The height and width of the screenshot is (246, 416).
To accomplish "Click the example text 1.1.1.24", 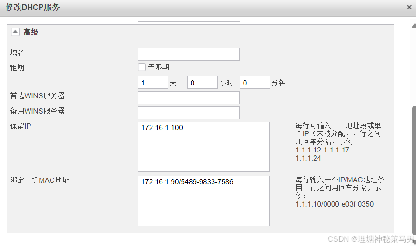I will [x=308, y=158].
